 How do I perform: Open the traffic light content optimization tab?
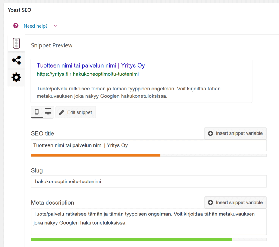click(x=16, y=43)
